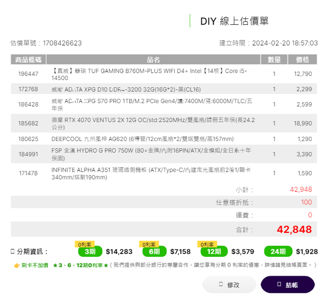Click the 商品條碼 column header
This screenshot has height=303, width=328.
click(28, 59)
